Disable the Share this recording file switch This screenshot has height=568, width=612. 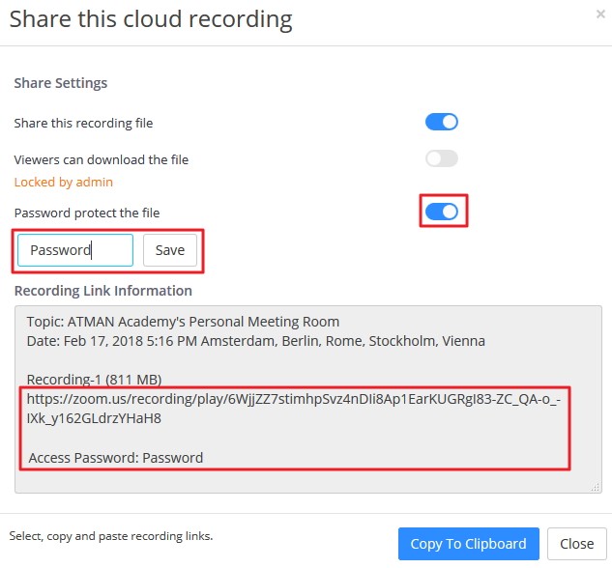click(441, 123)
